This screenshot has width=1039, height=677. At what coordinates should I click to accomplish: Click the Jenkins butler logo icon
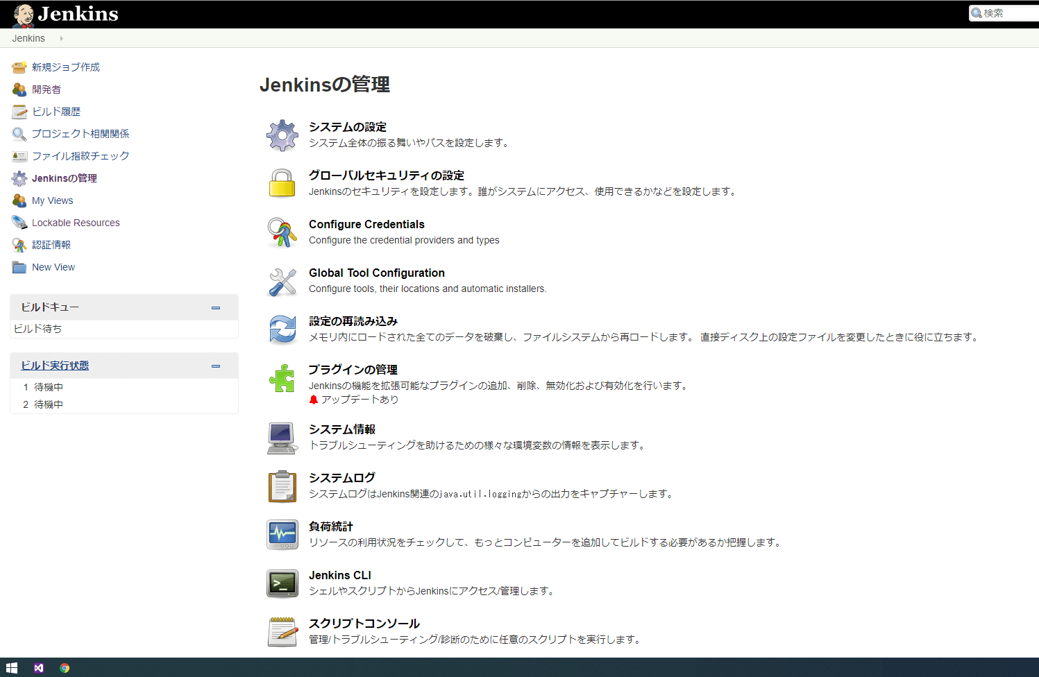pyautogui.click(x=23, y=15)
